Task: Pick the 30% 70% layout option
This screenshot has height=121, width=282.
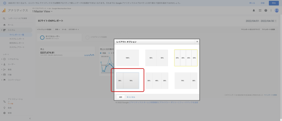Action: (128, 81)
